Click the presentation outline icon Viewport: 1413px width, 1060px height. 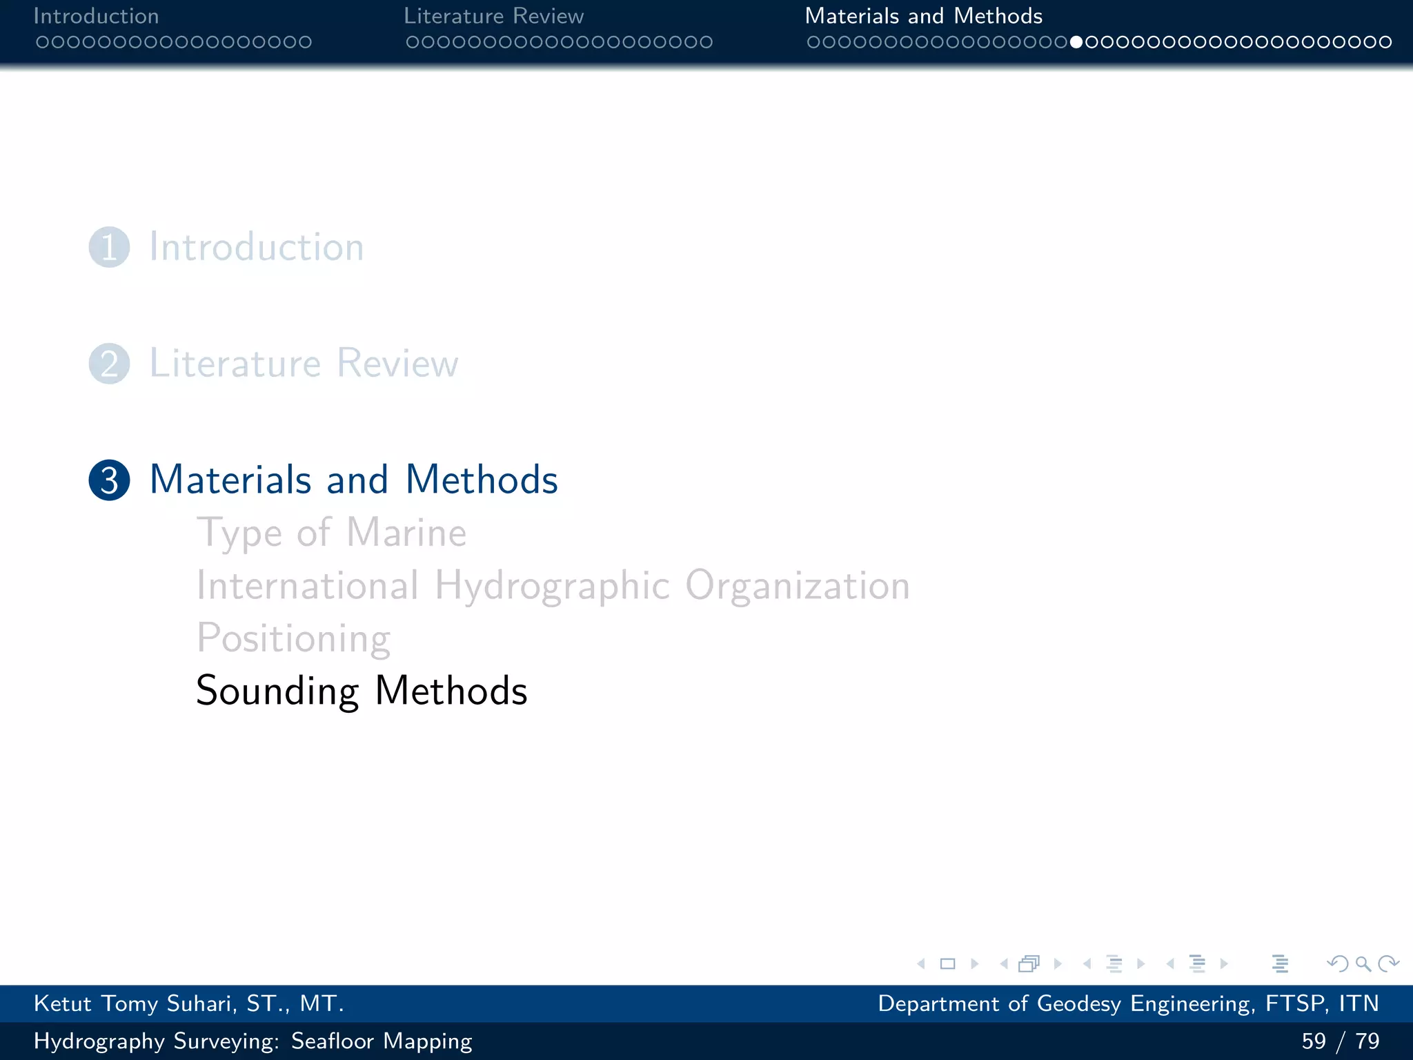click(1281, 964)
